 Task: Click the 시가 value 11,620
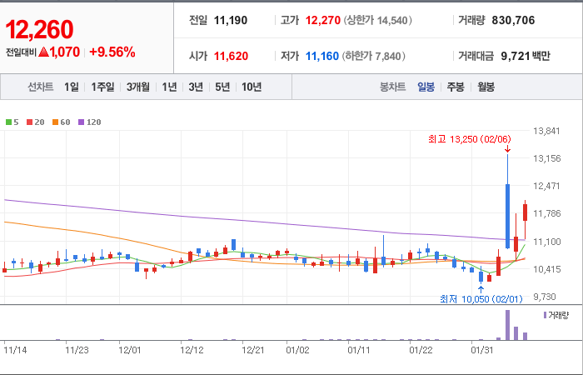pyautogui.click(x=231, y=56)
